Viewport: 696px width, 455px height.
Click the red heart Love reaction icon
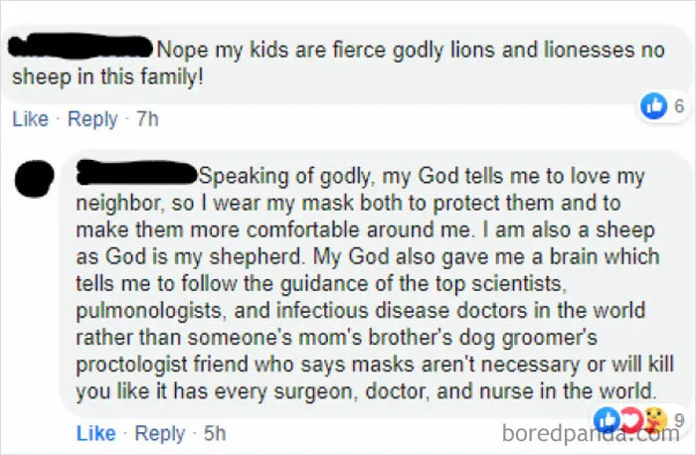631,420
